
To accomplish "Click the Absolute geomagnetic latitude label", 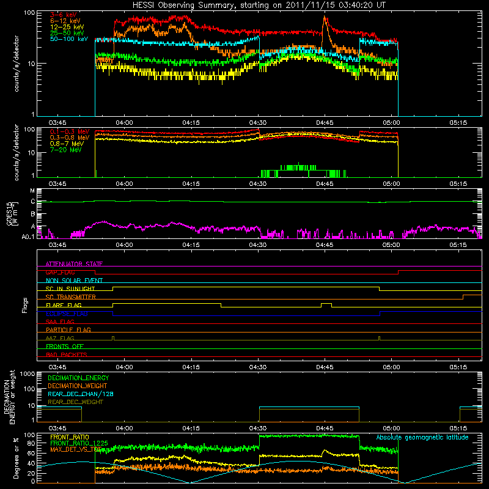I will click(x=422, y=438).
